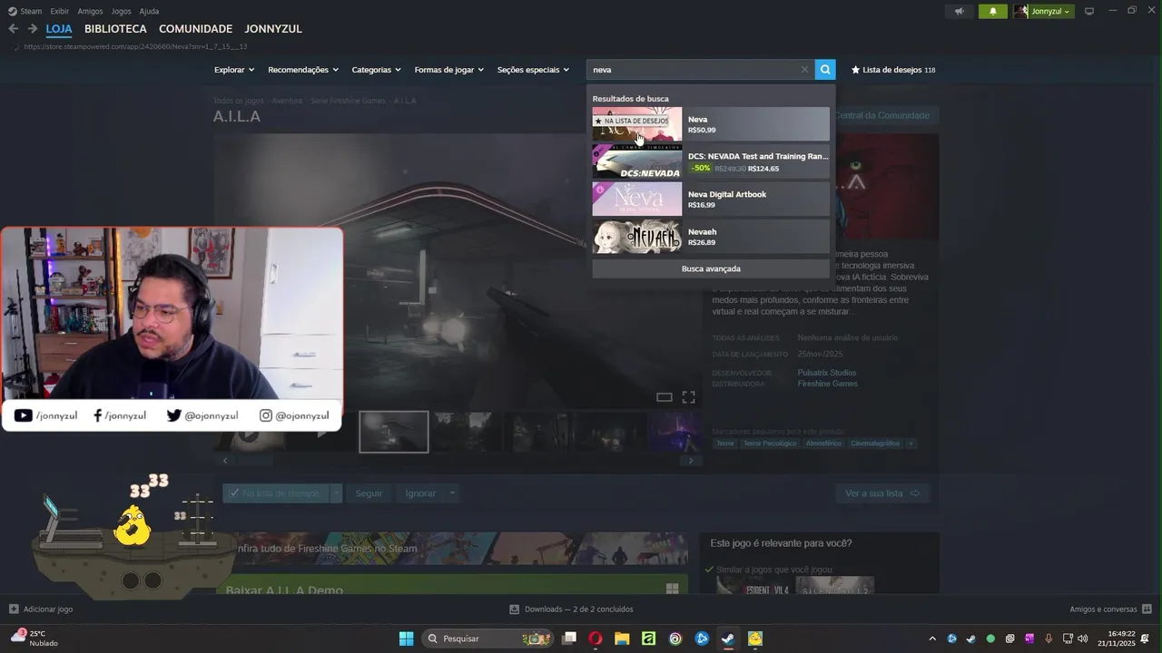
Task: Open the news megaphone icon
Action: click(959, 11)
